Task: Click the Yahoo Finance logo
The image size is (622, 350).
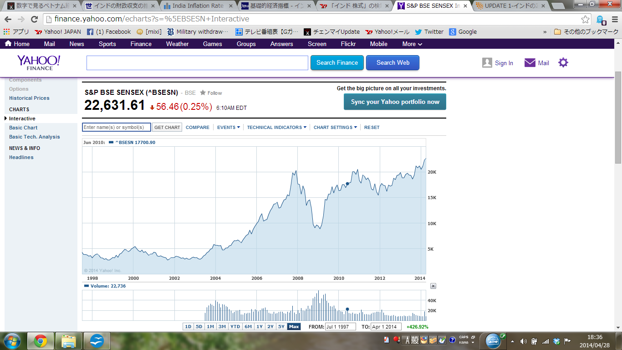Action: (39, 63)
